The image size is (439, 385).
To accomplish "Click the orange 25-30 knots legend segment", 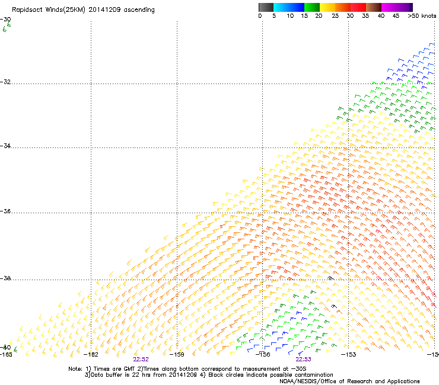I will coord(343,7).
